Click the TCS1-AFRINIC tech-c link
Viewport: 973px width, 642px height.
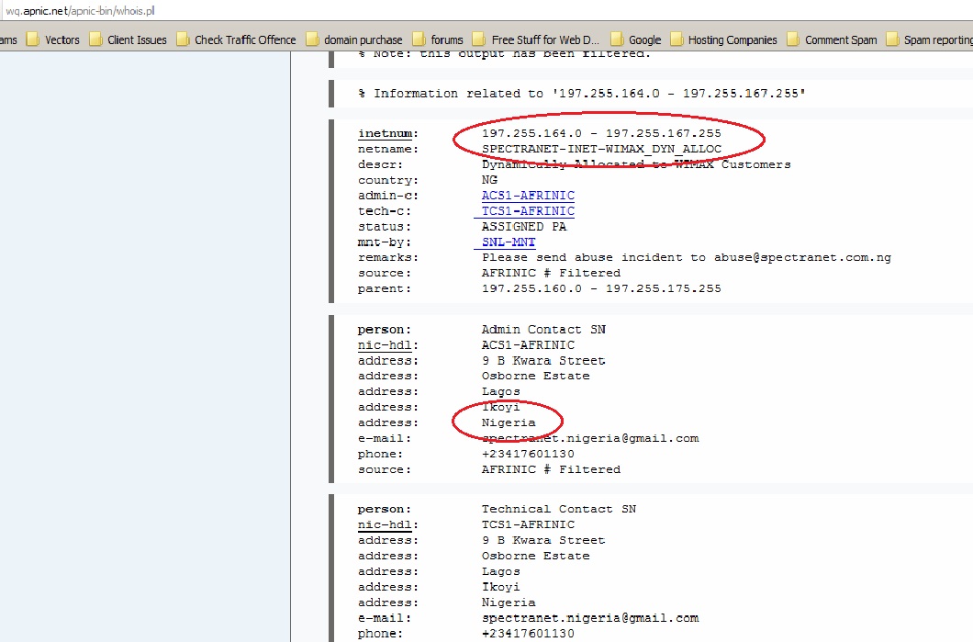(x=528, y=211)
